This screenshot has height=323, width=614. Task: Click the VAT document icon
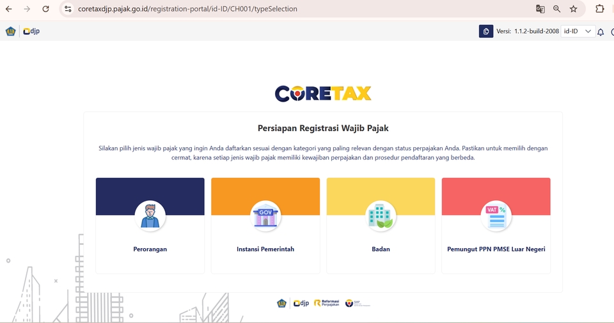(x=496, y=216)
